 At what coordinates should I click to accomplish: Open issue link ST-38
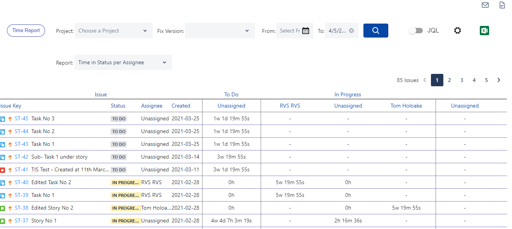[x=21, y=208]
